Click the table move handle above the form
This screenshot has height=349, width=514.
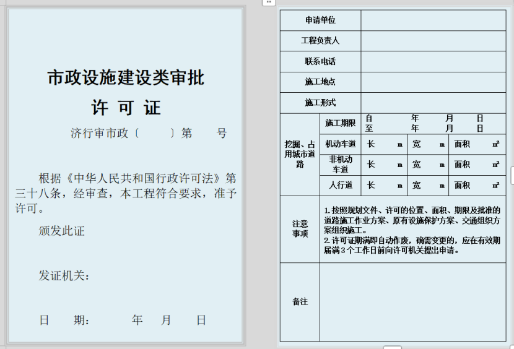269,2
